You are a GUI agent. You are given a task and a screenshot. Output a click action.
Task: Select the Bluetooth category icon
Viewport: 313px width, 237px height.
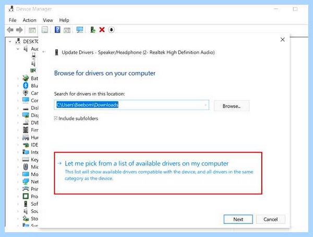(26, 86)
